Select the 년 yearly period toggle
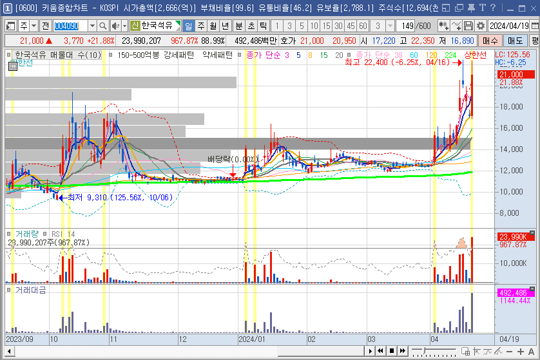This screenshot has height=360, width=540. pyautogui.click(x=226, y=26)
